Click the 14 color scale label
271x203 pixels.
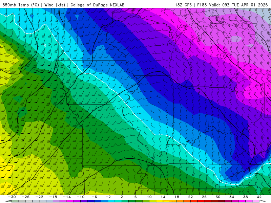click(163, 197)
